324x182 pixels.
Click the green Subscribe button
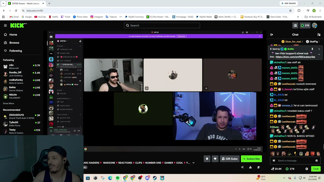tap(251, 159)
